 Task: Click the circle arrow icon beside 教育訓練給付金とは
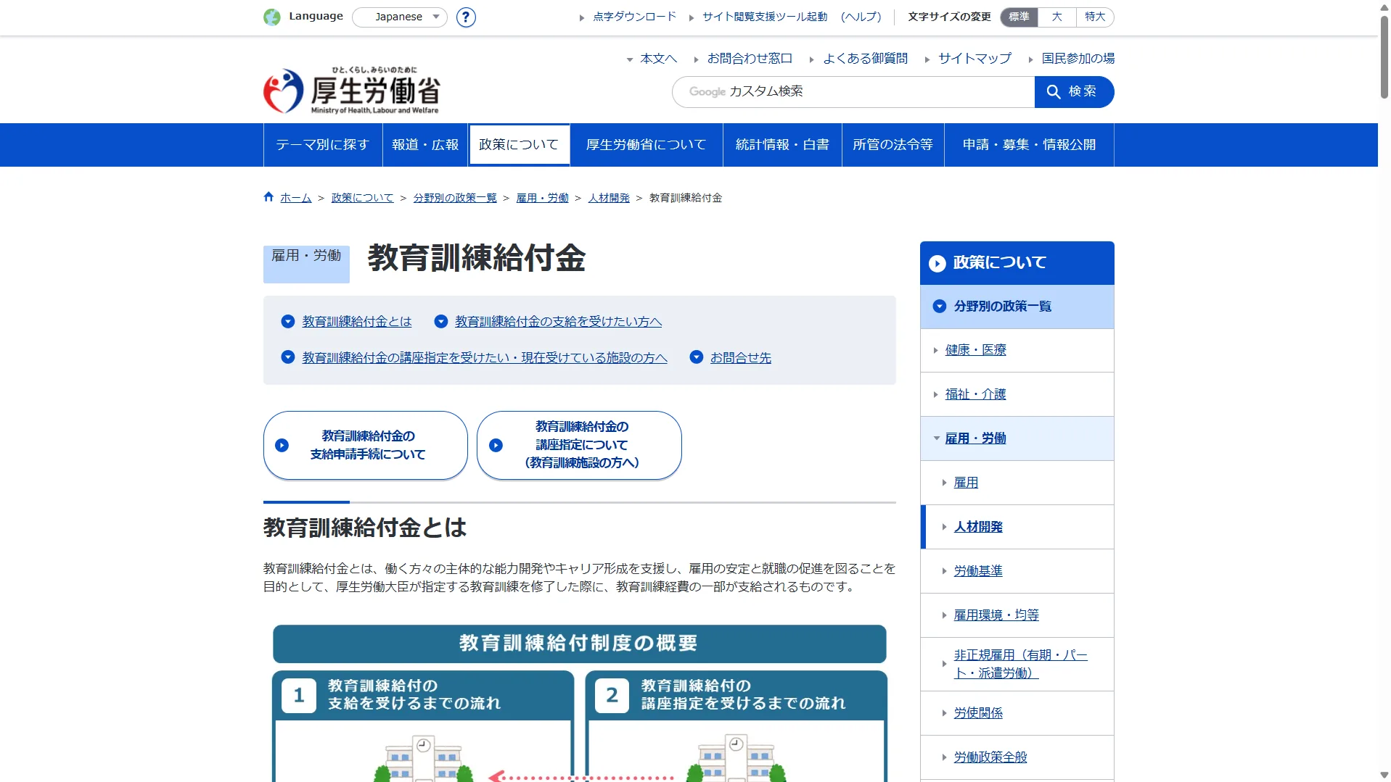(288, 321)
